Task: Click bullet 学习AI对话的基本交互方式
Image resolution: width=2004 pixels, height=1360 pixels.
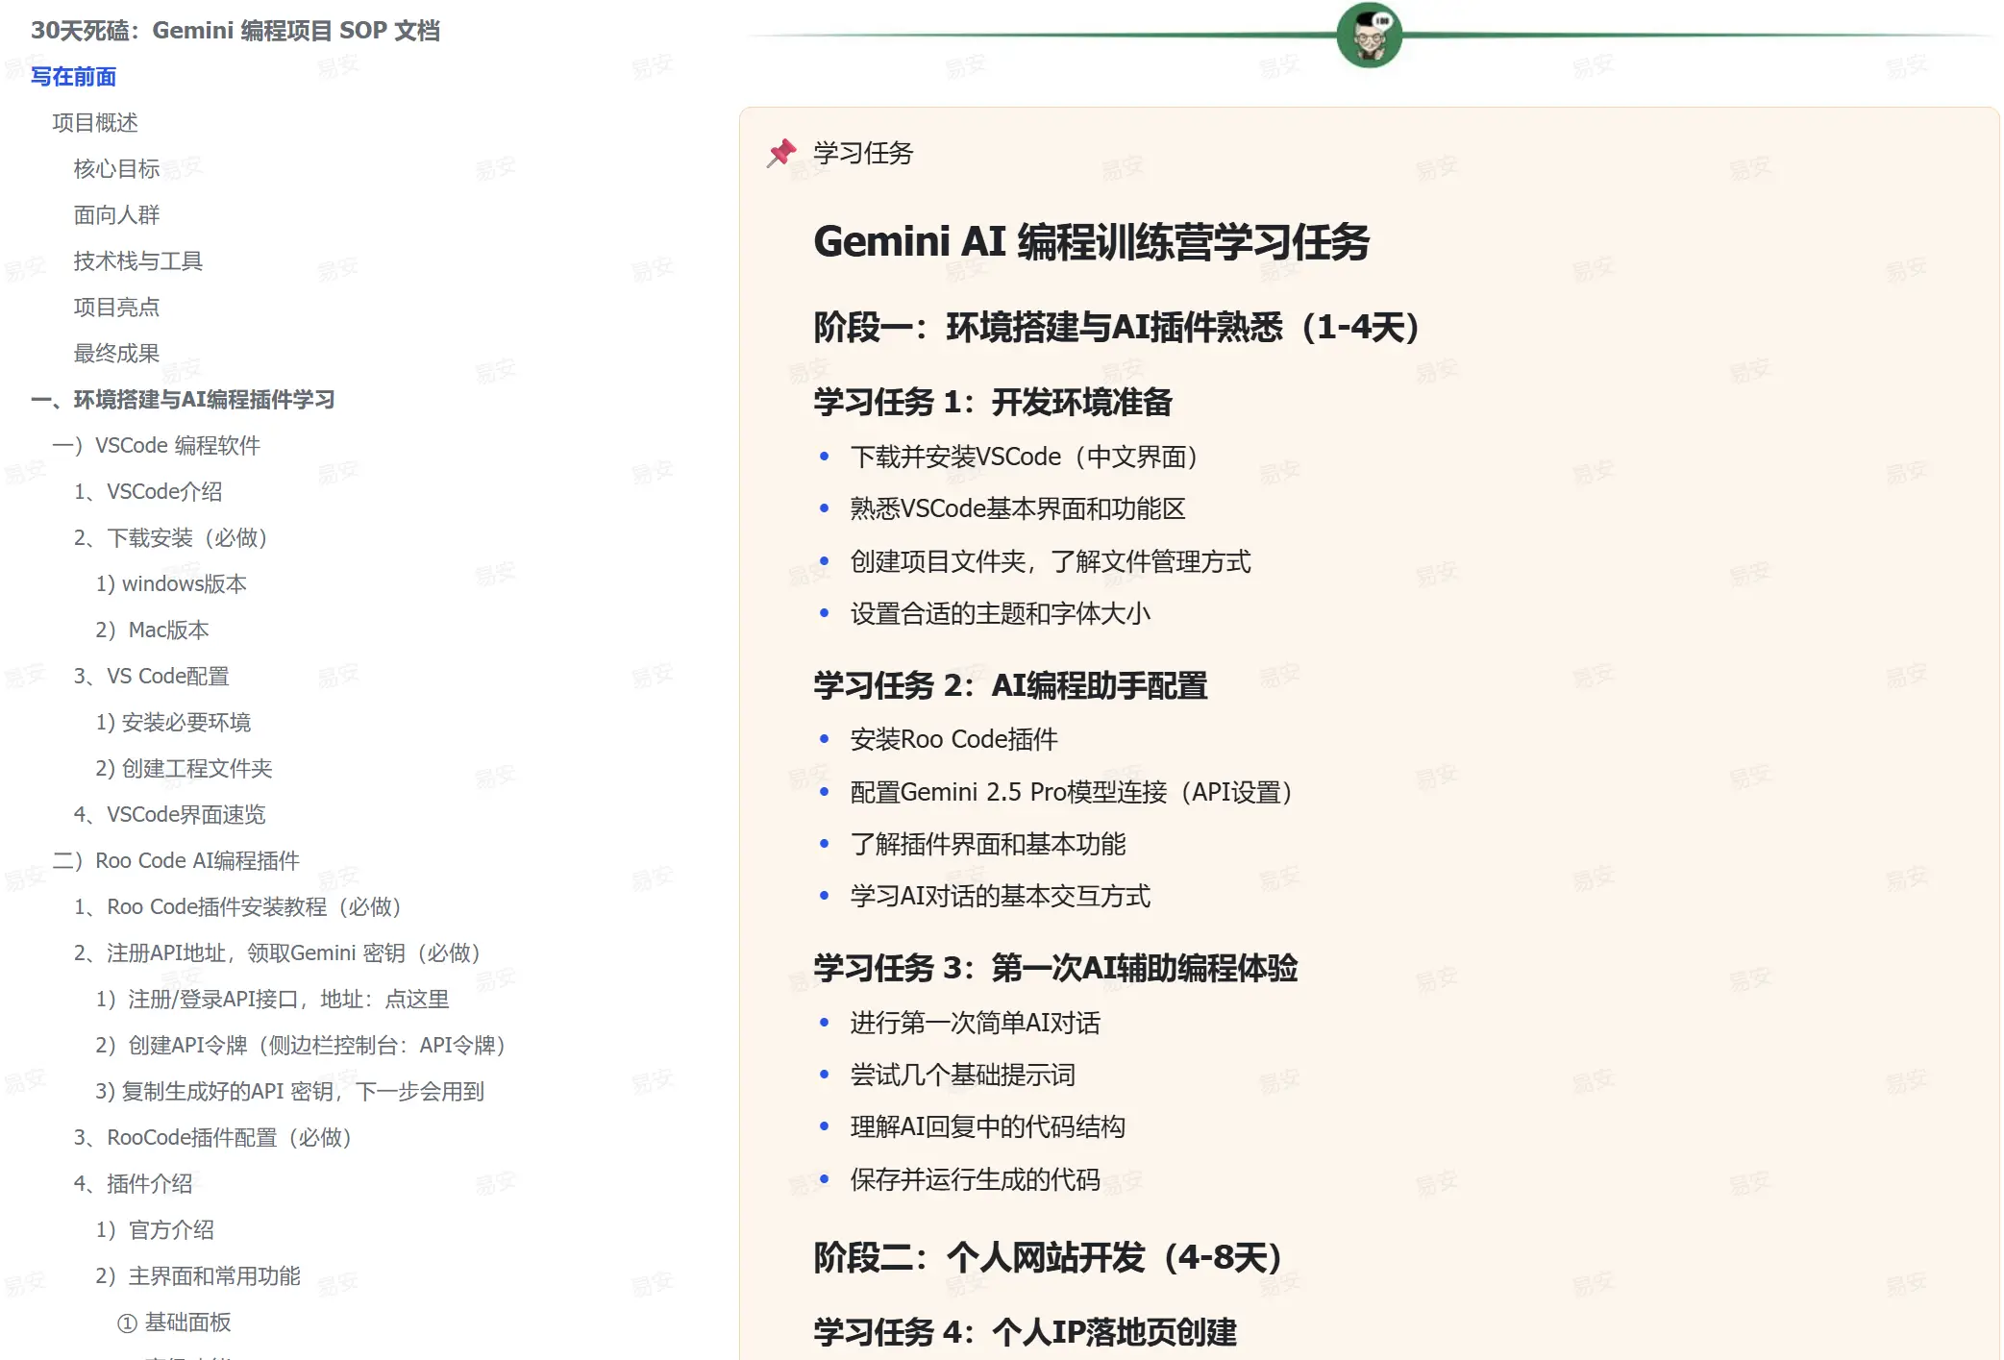Action: point(1001,896)
